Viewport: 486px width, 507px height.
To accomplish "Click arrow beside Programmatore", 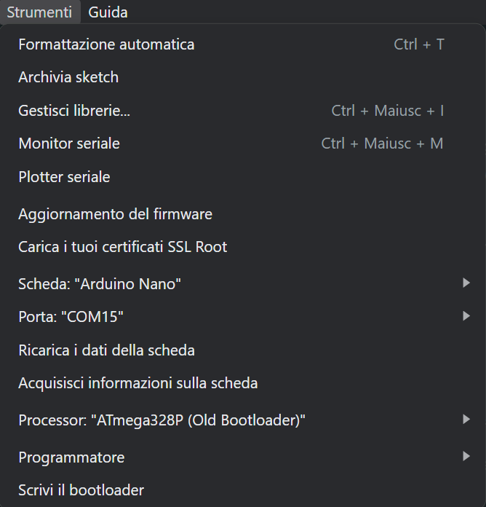I will coord(466,456).
